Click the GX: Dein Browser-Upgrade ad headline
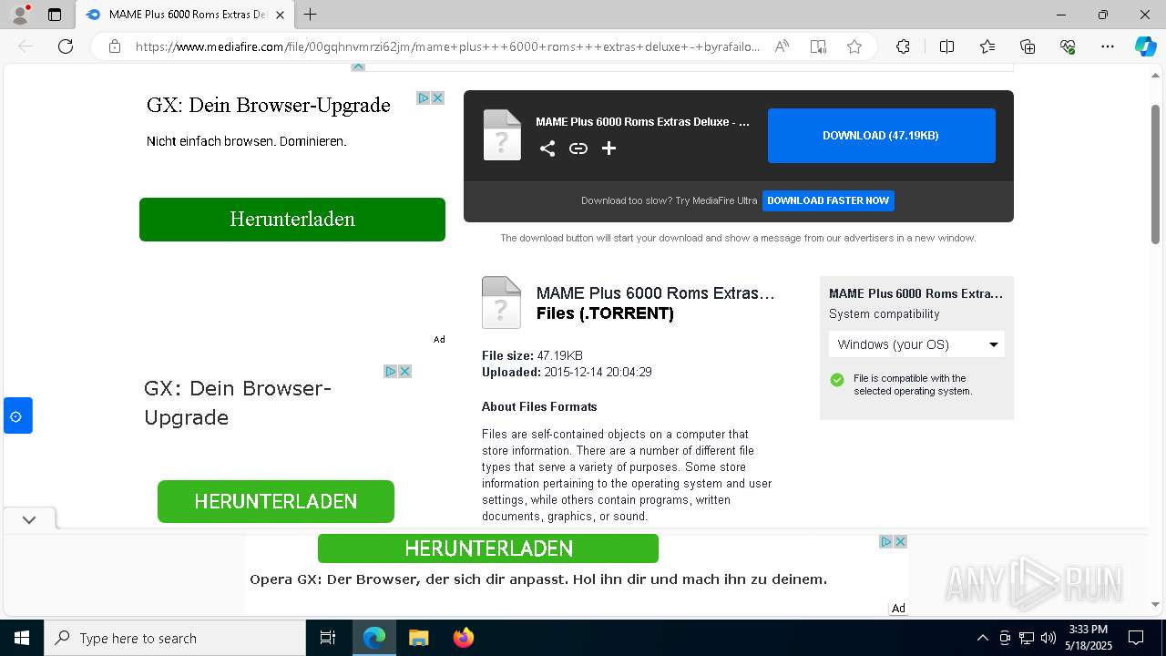This screenshot has height=656, width=1166. (x=269, y=105)
